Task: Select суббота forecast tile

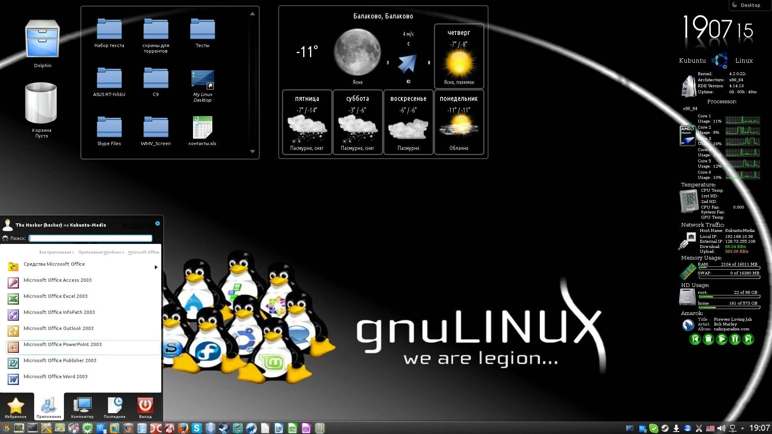Action: pos(357,122)
